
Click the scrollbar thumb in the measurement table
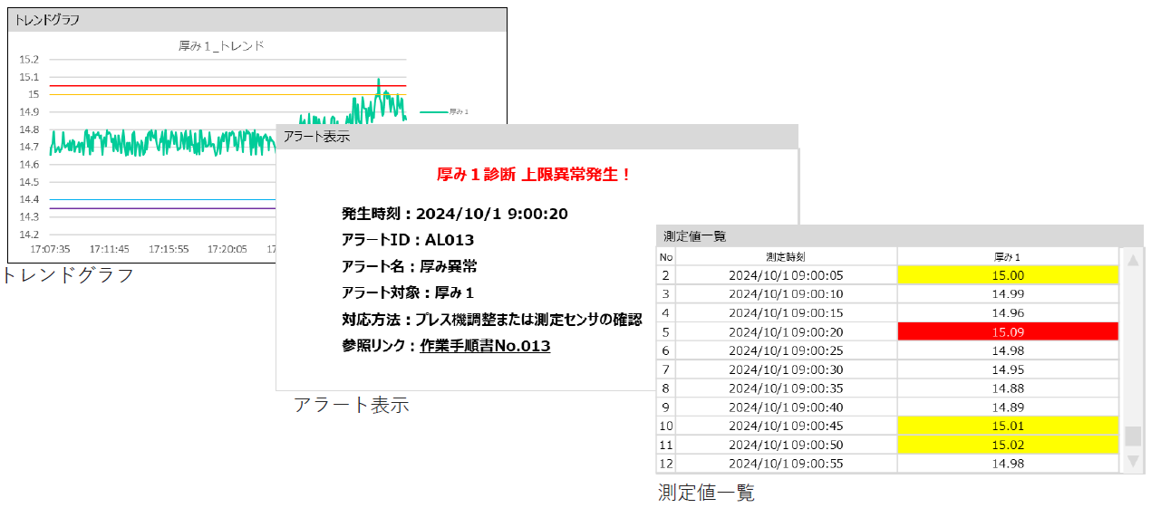tap(1132, 436)
